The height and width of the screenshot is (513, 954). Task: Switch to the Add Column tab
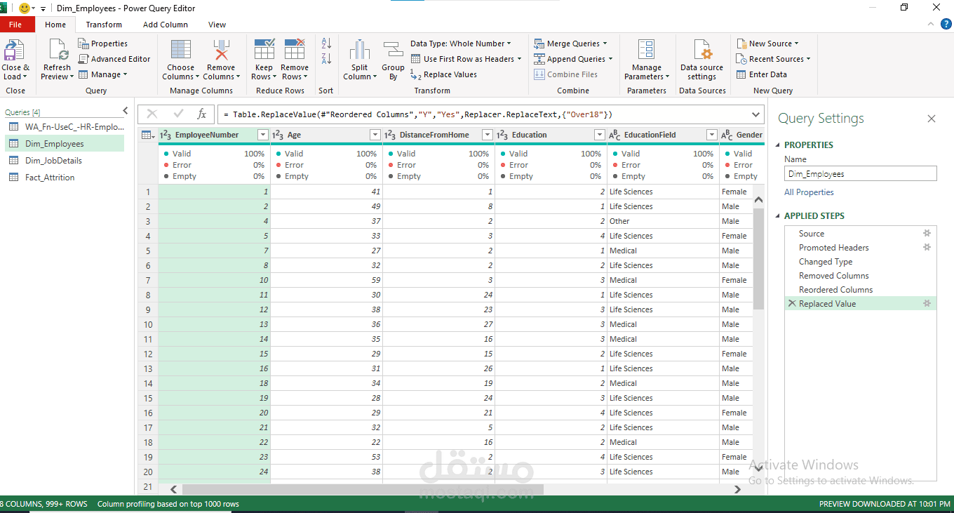point(166,25)
